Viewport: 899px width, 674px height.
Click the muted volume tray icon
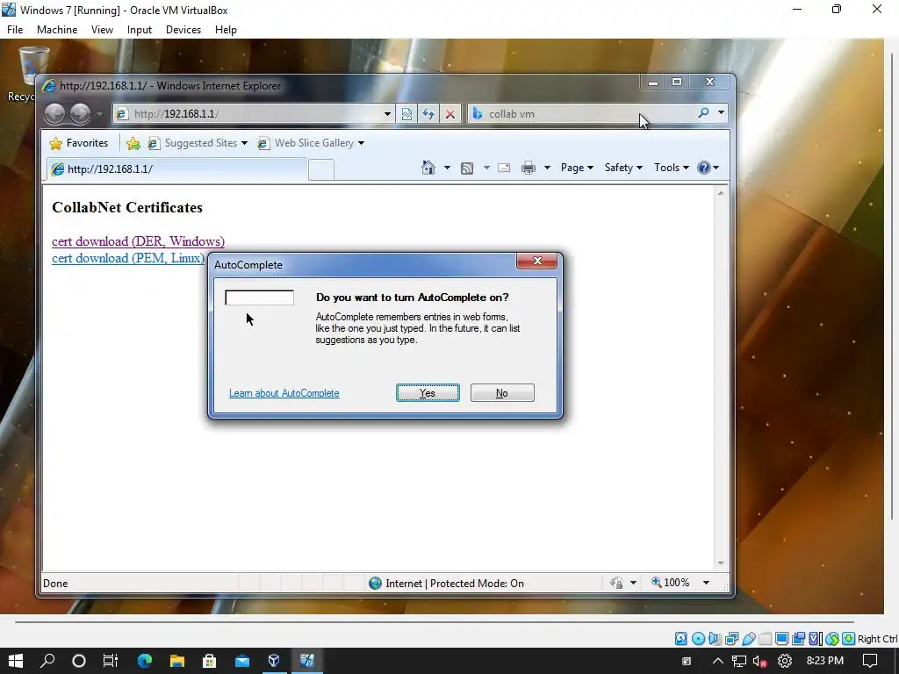[x=759, y=661]
